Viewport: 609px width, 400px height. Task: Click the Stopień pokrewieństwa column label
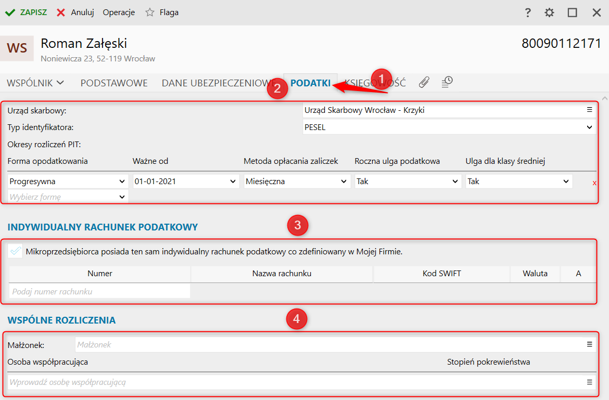pos(488,362)
